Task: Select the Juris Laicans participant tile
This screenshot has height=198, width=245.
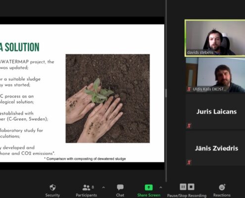Action: [215, 111]
